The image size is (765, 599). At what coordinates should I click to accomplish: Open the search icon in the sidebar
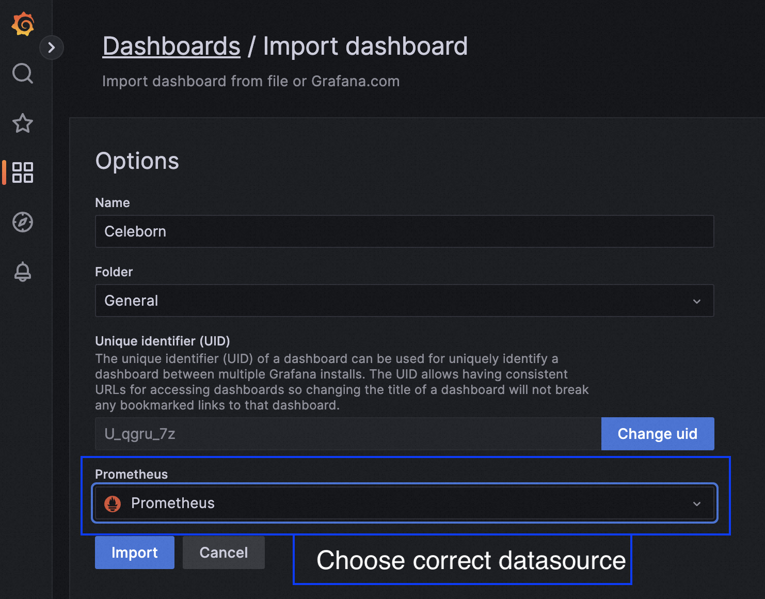[x=23, y=73]
